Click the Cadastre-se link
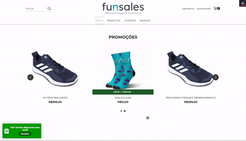 pos(188,9)
